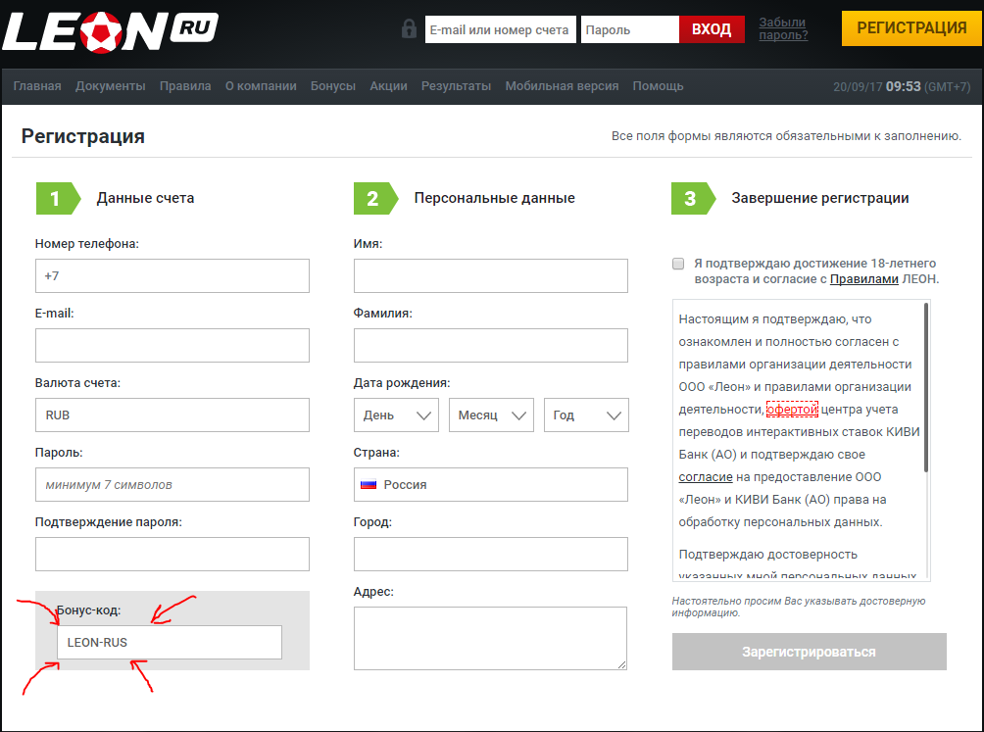Viewport: 984px width, 732px height.
Task: Open the Помощь menu item
Action: point(659,86)
